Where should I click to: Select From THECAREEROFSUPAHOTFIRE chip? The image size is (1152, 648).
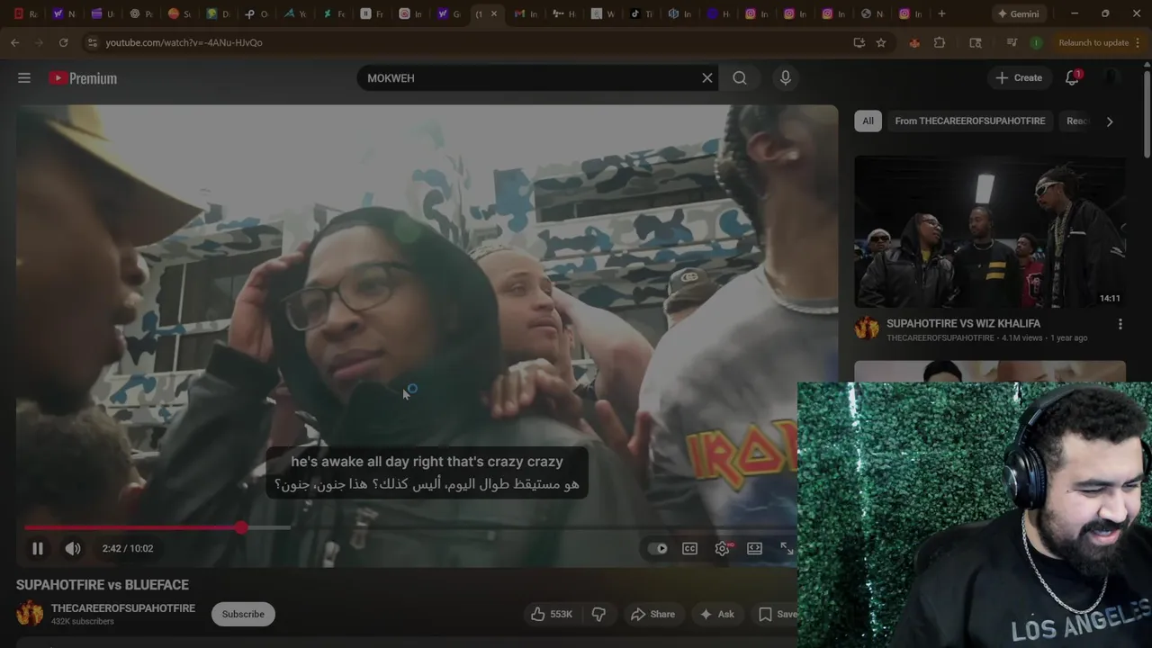pos(970,121)
